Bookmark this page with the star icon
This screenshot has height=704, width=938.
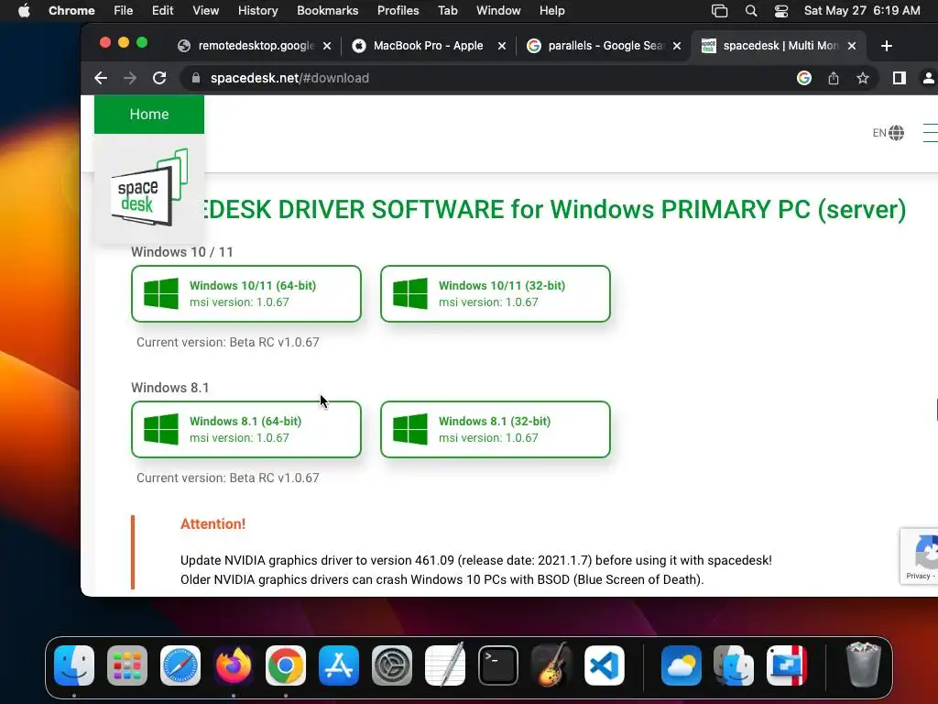click(x=863, y=78)
